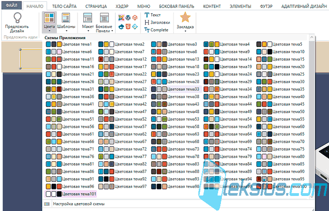Switch to the ТЕЛО САЙТА tab
This screenshot has width=329, height=211.
coord(64,6)
